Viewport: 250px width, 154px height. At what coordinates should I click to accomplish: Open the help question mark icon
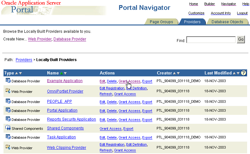[244, 73]
